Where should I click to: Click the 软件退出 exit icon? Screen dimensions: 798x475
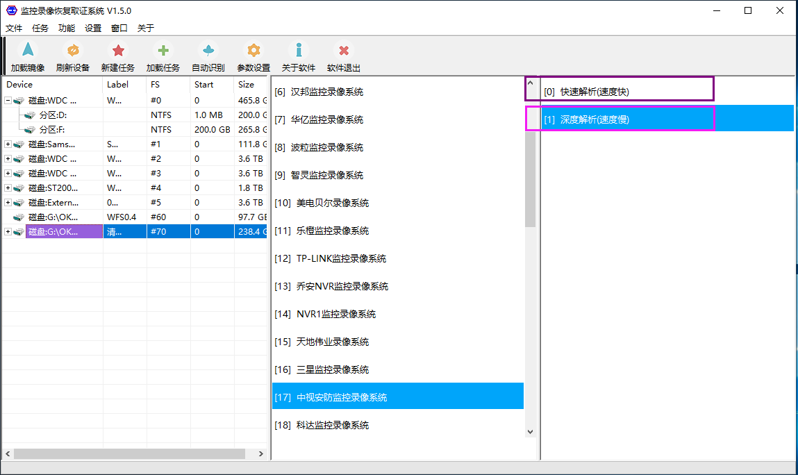tap(344, 51)
